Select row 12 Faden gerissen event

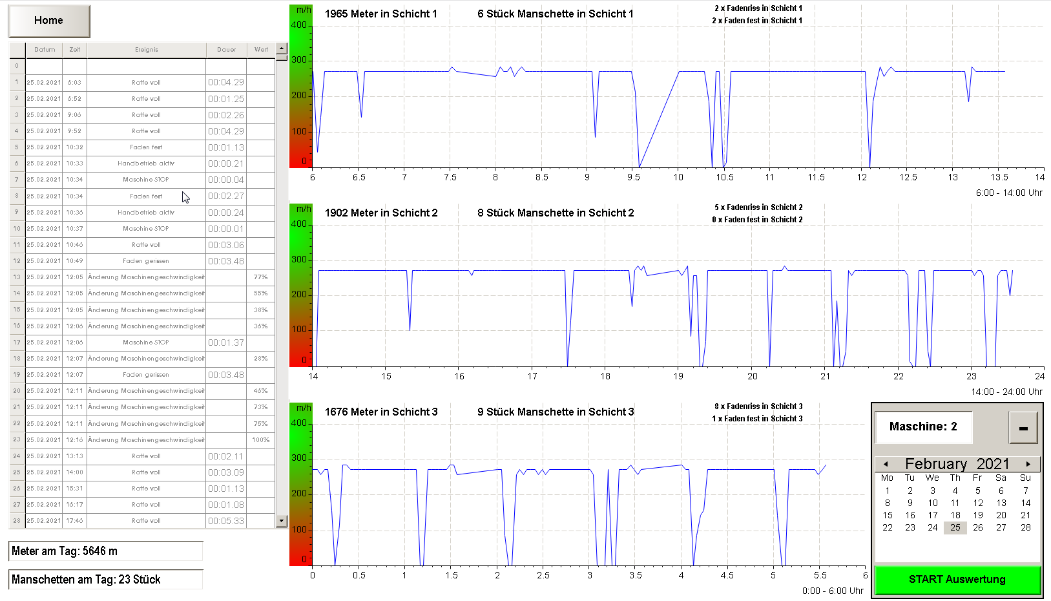point(146,261)
